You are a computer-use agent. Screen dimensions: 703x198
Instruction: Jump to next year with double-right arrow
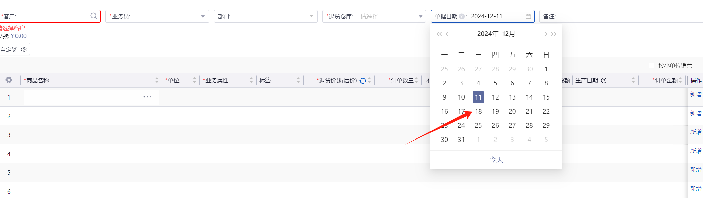pos(554,34)
